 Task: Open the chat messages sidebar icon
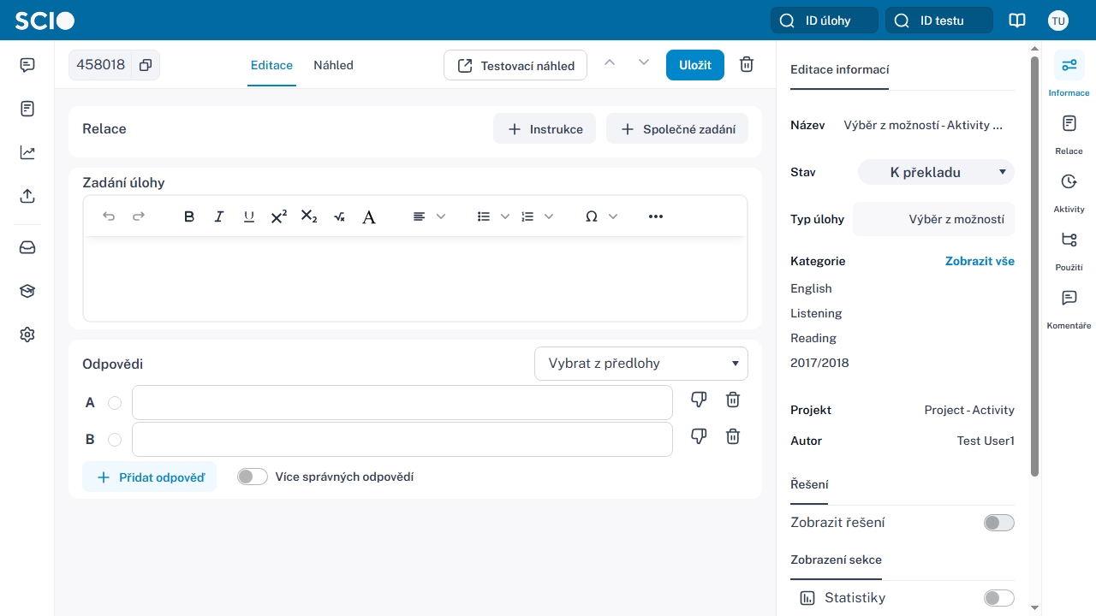tap(27, 65)
